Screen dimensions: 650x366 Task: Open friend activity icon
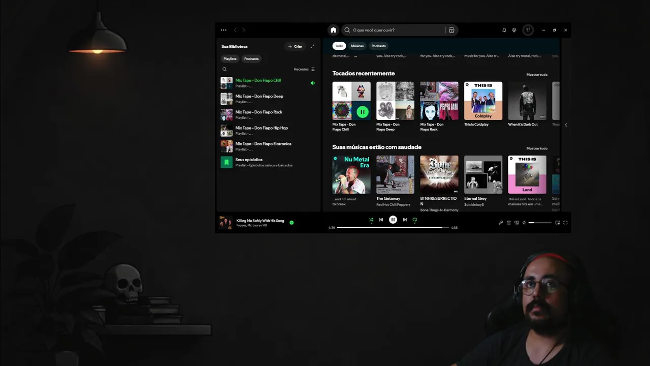[514, 30]
